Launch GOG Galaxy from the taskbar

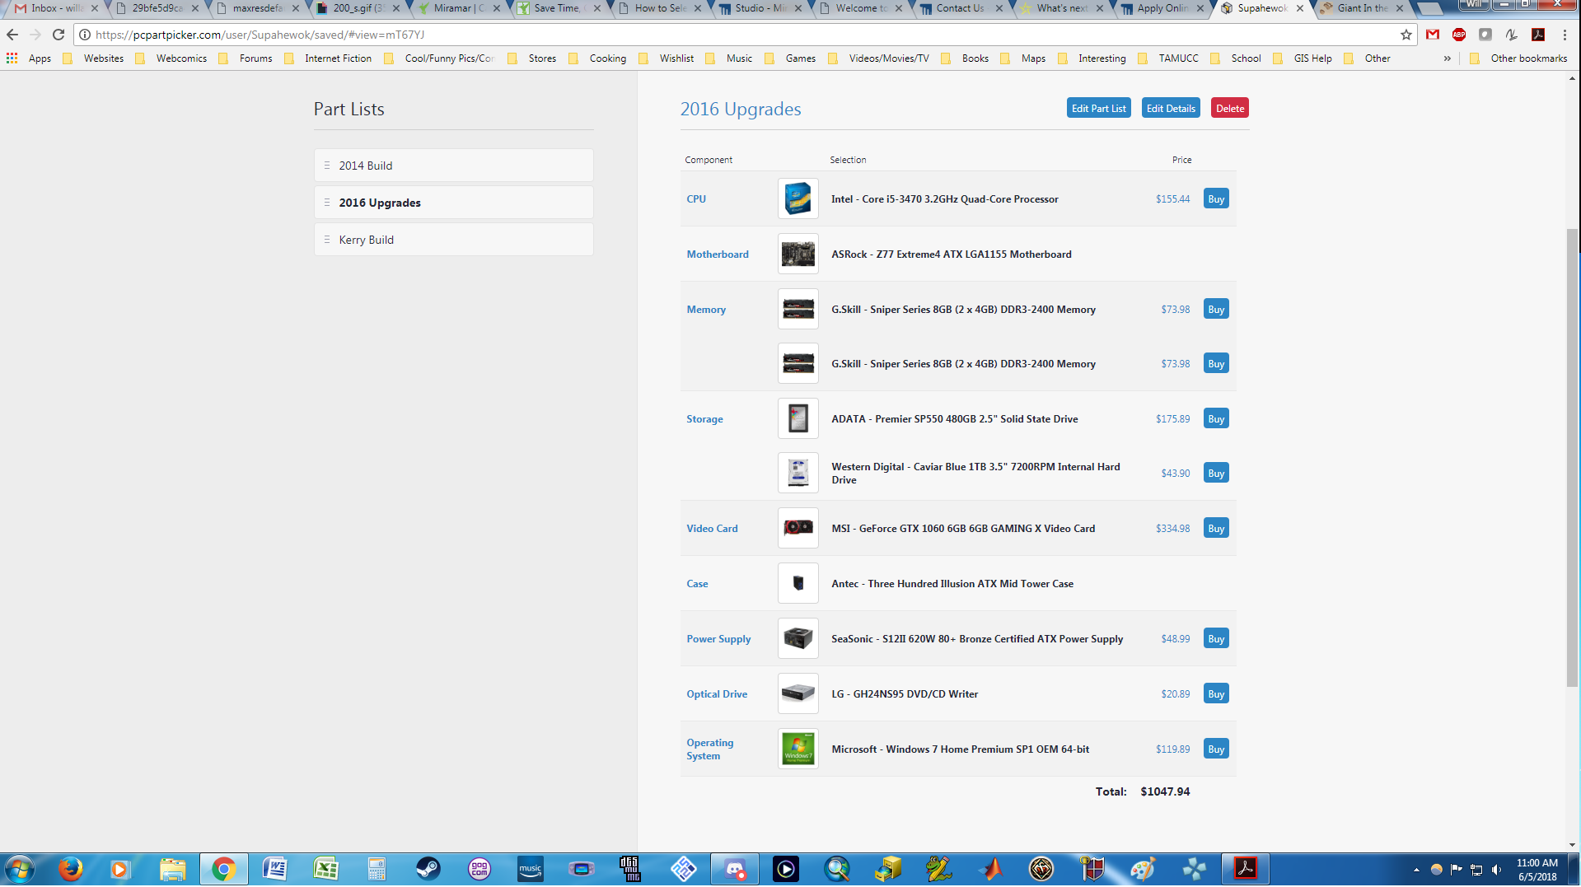pos(479,869)
